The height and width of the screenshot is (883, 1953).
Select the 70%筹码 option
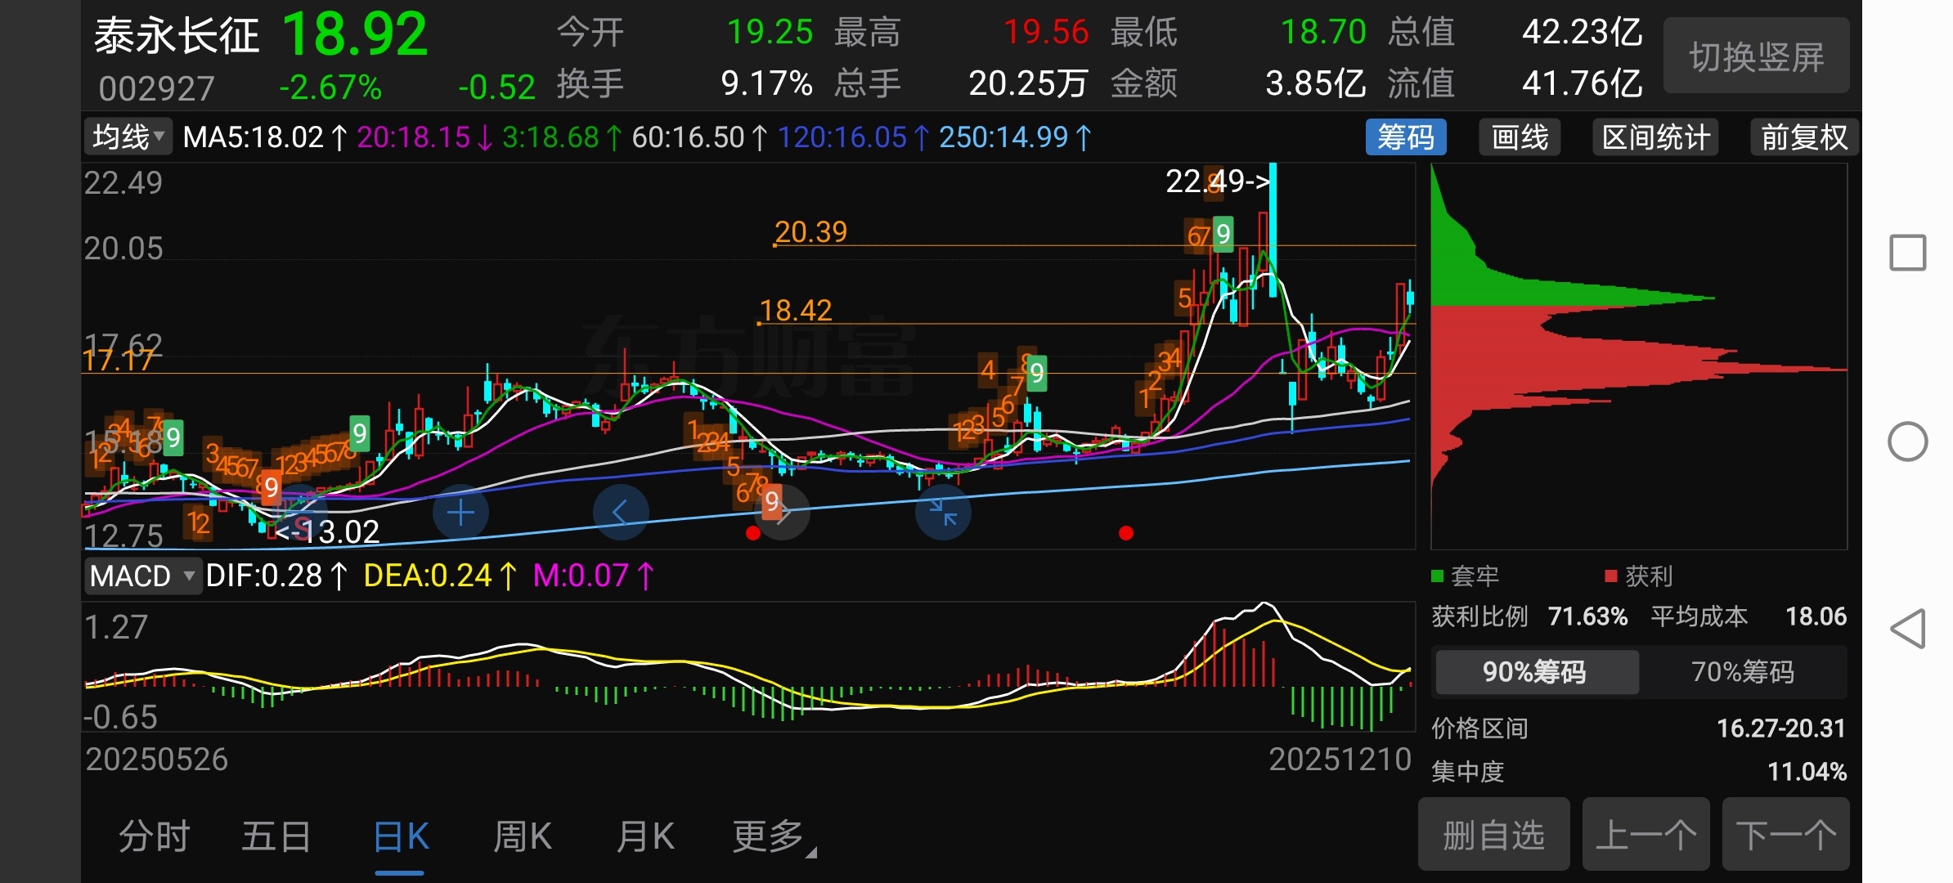pos(1742,672)
